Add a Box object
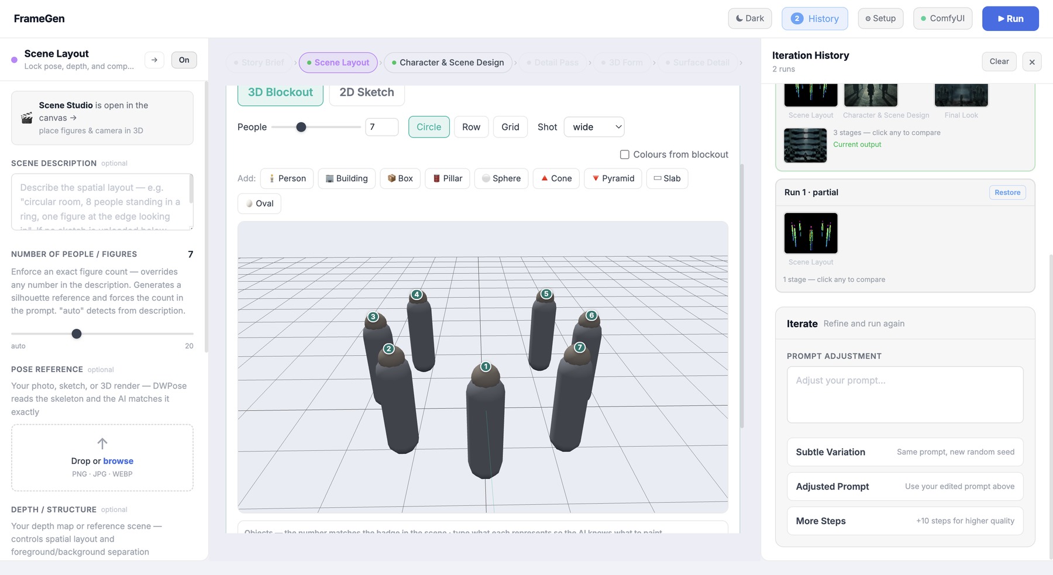The width and height of the screenshot is (1053, 575). point(400,178)
